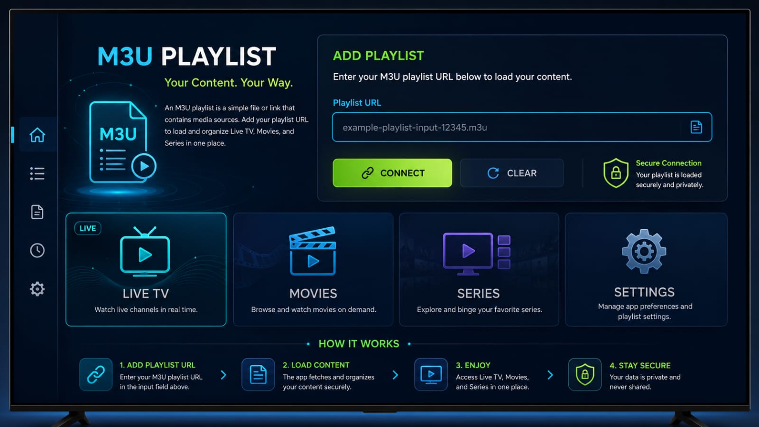This screenshot has height=427, width=759.
Task: Open the document file icon in sidebar
Action: pos(37,212)
